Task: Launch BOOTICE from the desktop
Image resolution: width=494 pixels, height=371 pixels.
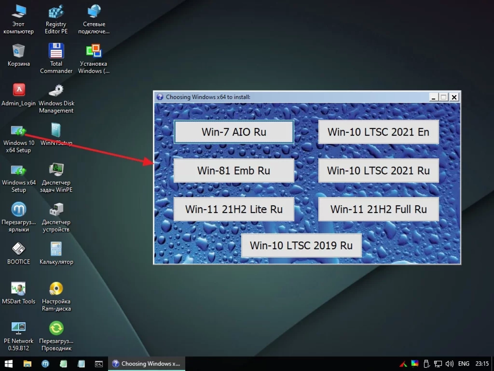Action: coord(19,253)
